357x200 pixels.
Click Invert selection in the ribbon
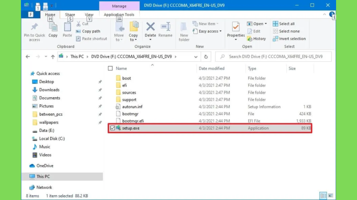(289, 39)
